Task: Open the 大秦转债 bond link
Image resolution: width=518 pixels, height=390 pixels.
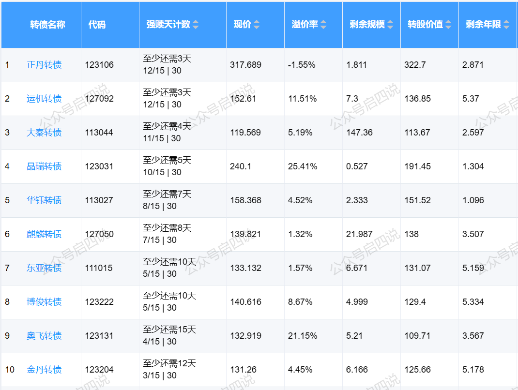Action: click(44, 133)
